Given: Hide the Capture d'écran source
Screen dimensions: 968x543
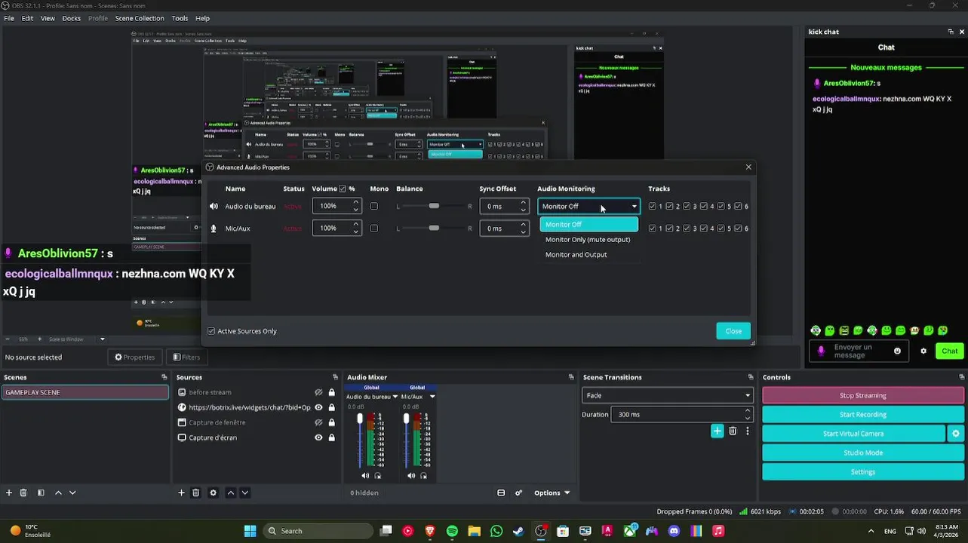Looking at the screenshot, I should point(318,437).
